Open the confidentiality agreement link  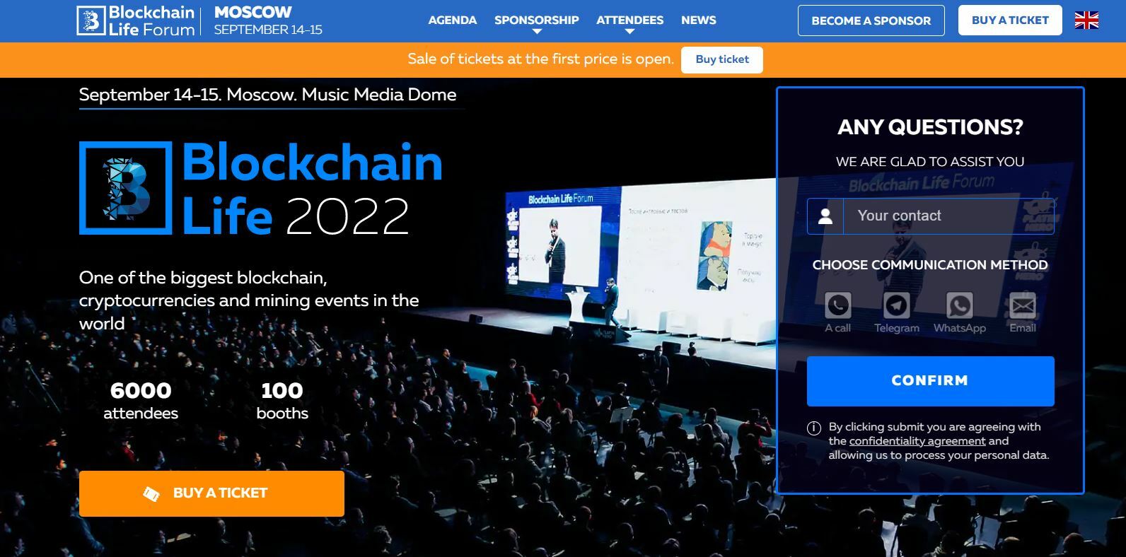917,441
